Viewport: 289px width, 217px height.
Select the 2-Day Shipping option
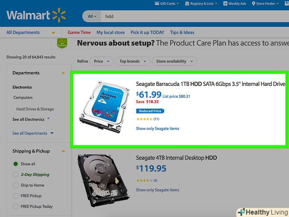pyautogui.click(x=15, y=174)
